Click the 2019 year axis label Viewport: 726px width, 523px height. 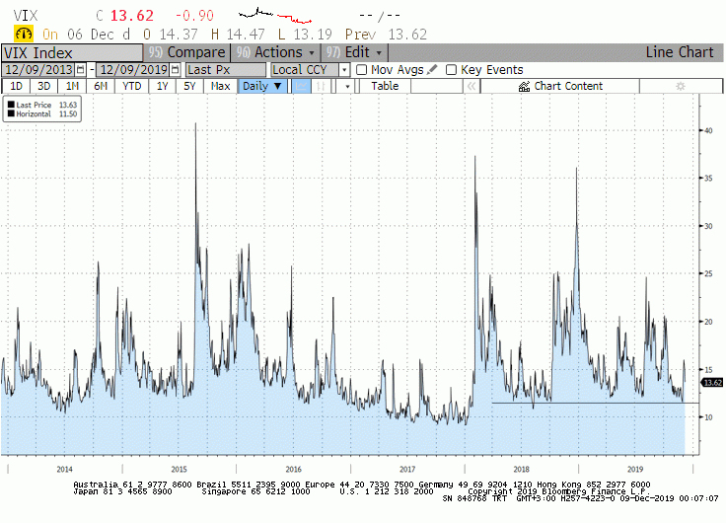[635, 470]
